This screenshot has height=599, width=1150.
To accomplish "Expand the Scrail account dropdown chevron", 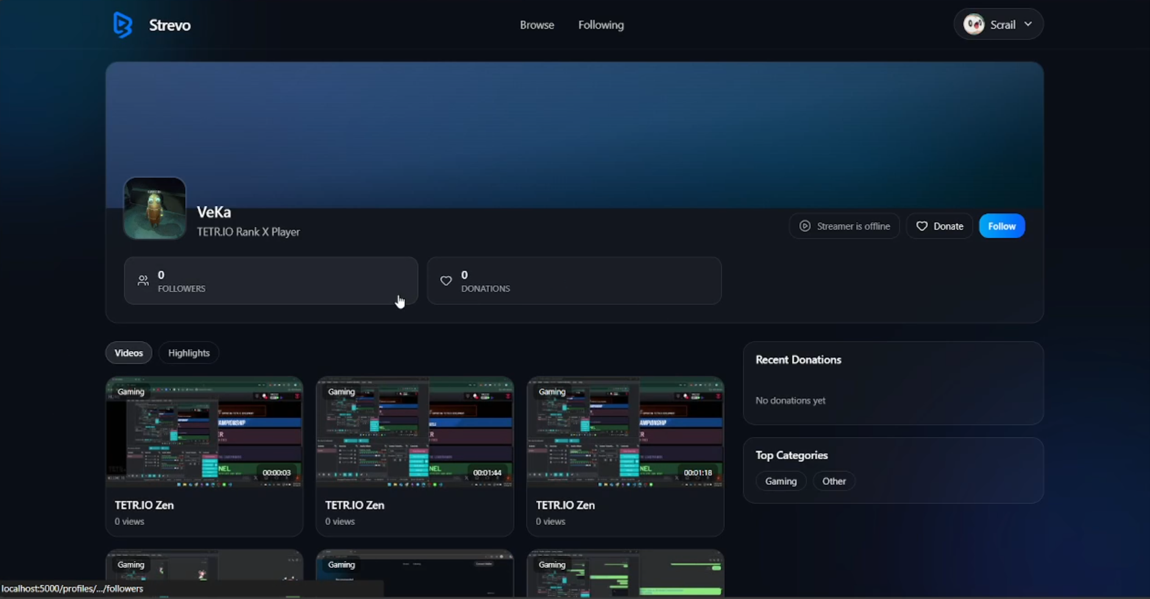I will click(1028, 24).
